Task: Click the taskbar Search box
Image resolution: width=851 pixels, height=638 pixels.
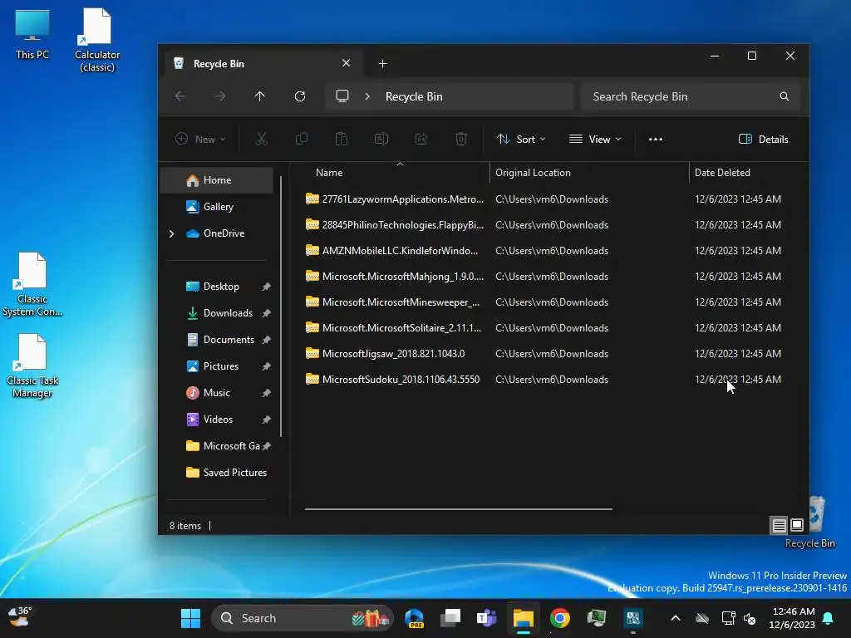Action: [303, 618]
